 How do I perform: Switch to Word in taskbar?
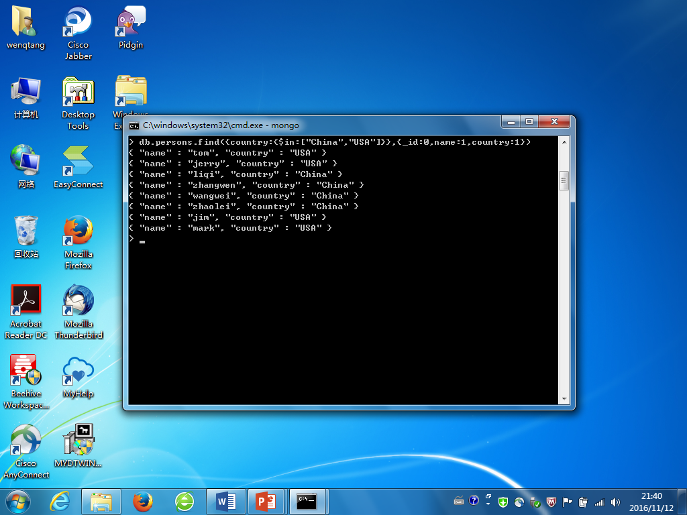pos(226,502)
